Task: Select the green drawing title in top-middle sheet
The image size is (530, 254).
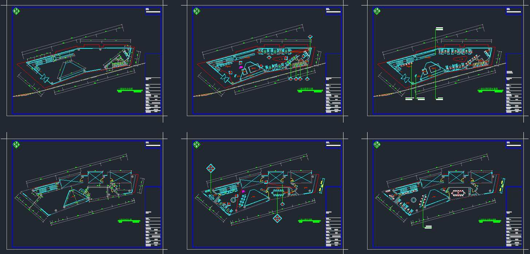Action: (310, 90)
